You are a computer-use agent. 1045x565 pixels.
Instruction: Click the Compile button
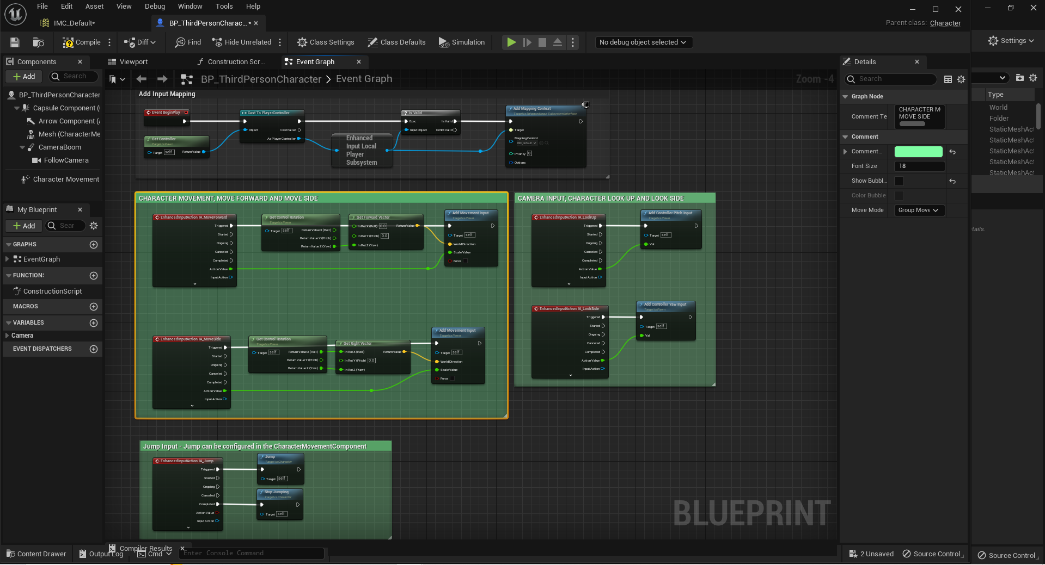82,42
